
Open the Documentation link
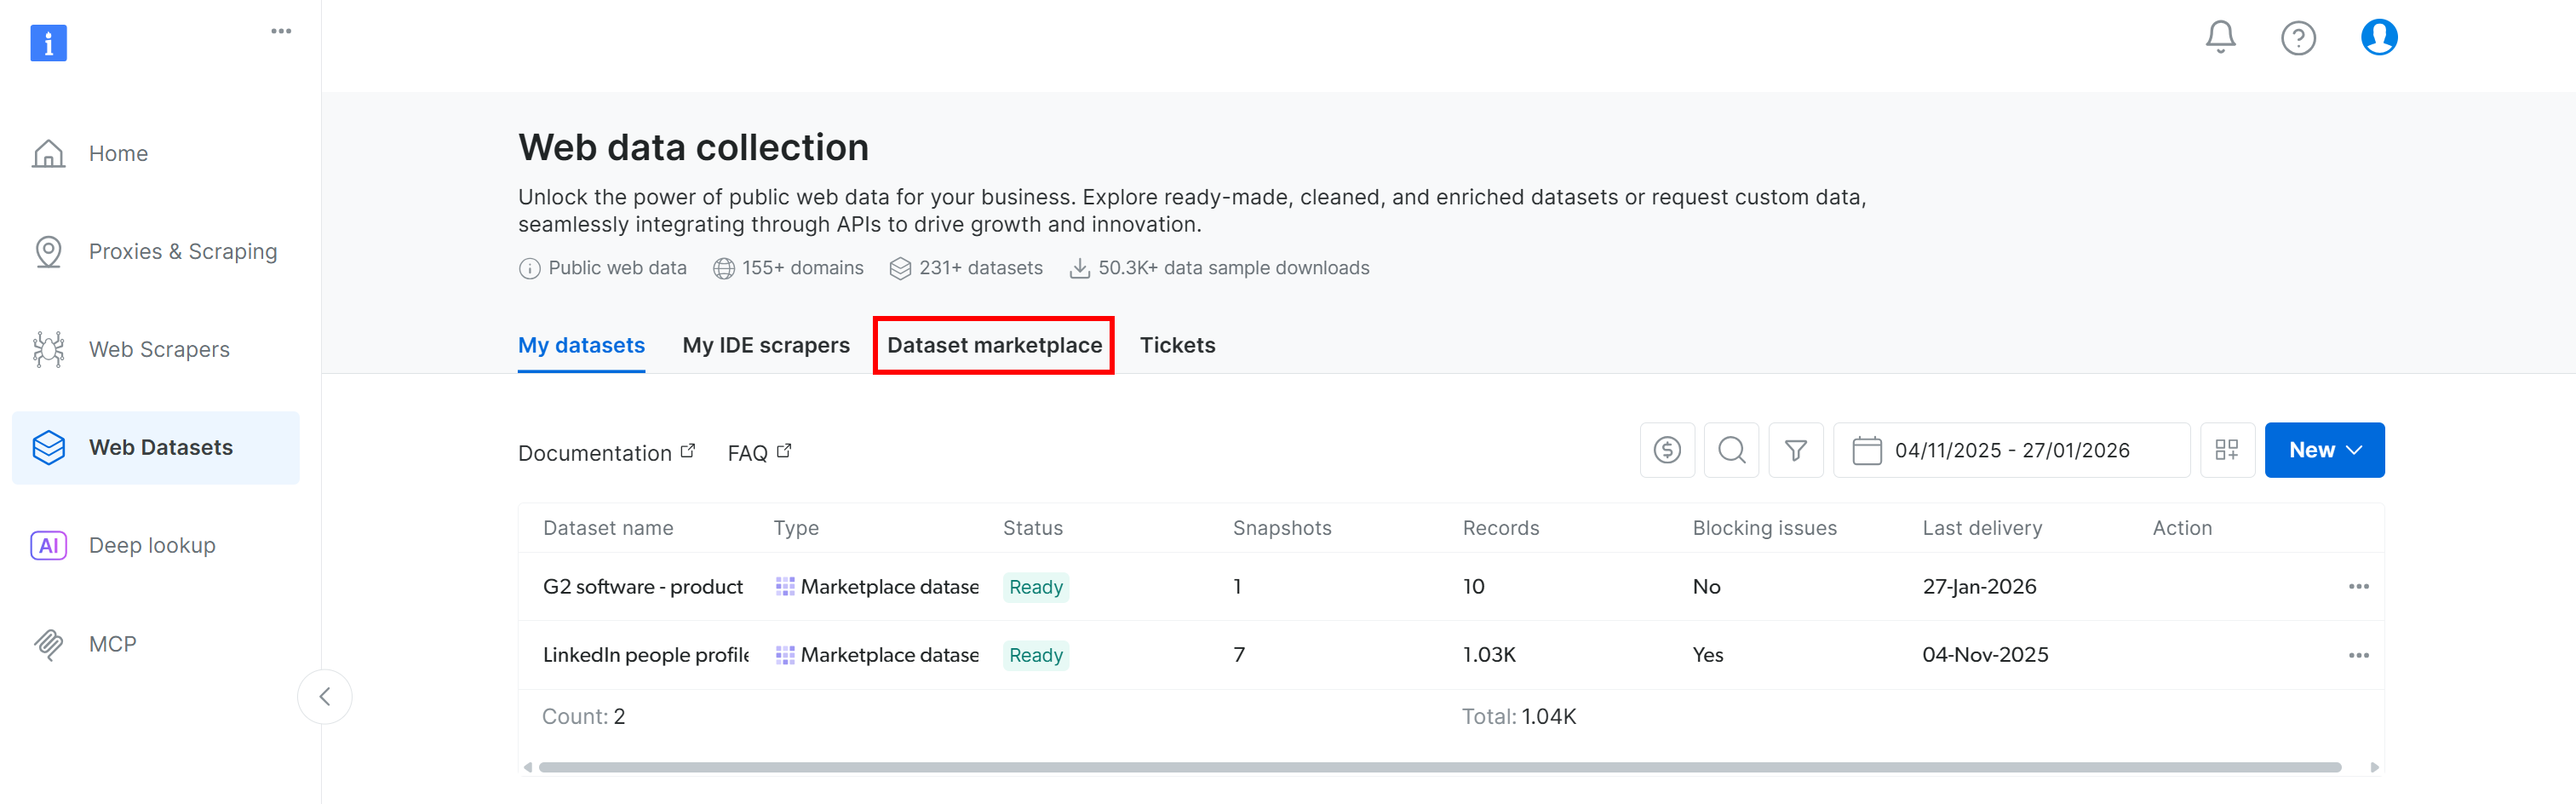[x=595, y=452]
